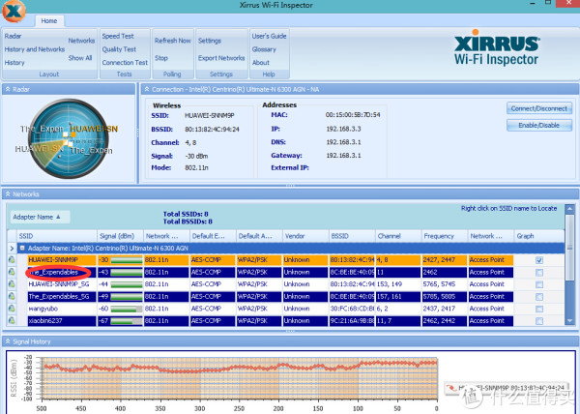580x414 pixels.
Task: Collapse the Intel Centrino adapter group
Action: pyautogui.click(x=22, y=248)
